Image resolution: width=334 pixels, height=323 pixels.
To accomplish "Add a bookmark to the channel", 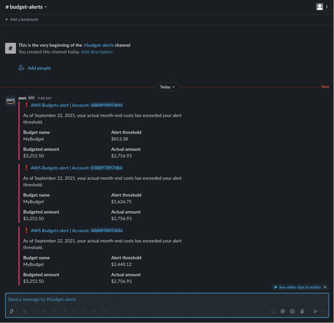I will (22, 19).
